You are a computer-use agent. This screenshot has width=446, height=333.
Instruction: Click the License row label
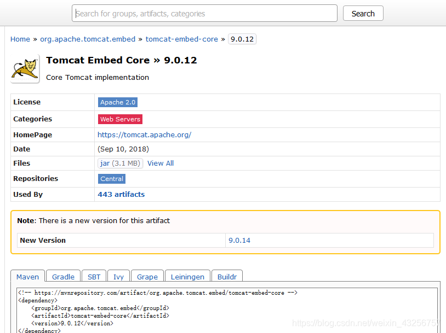[x=27, y=102]
